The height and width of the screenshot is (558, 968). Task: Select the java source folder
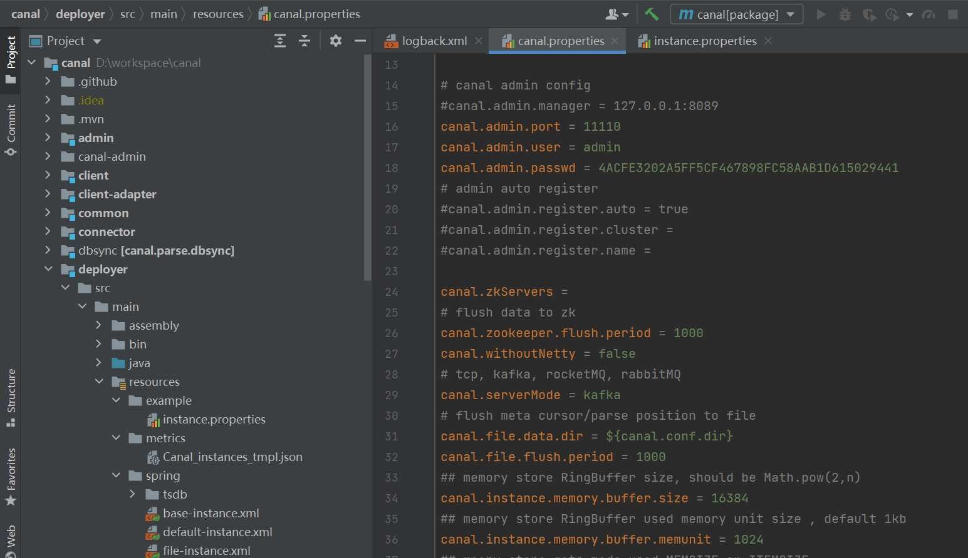[139, 363]
